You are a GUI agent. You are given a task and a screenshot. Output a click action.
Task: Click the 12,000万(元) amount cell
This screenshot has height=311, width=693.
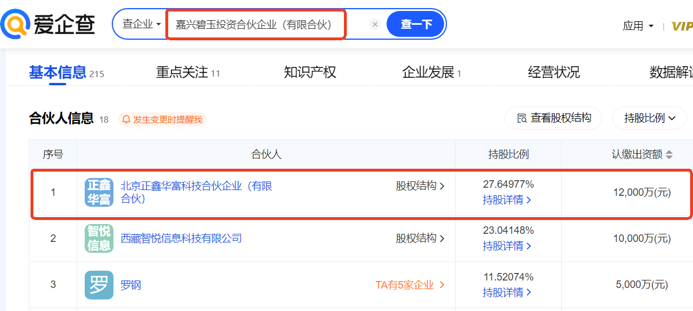pyautogui.click(x=642, y=192)
